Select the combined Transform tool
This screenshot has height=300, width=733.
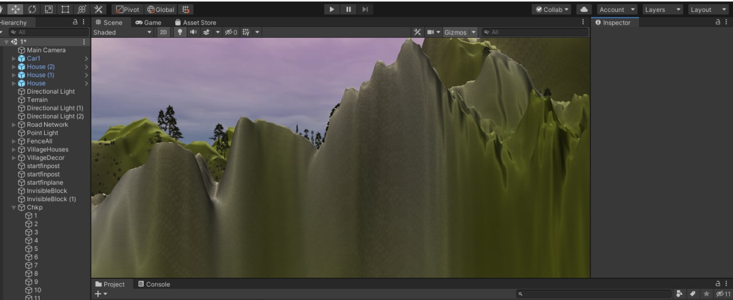82,9
